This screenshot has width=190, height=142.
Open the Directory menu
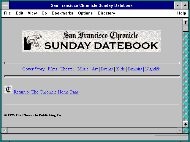tap(106, 13)
